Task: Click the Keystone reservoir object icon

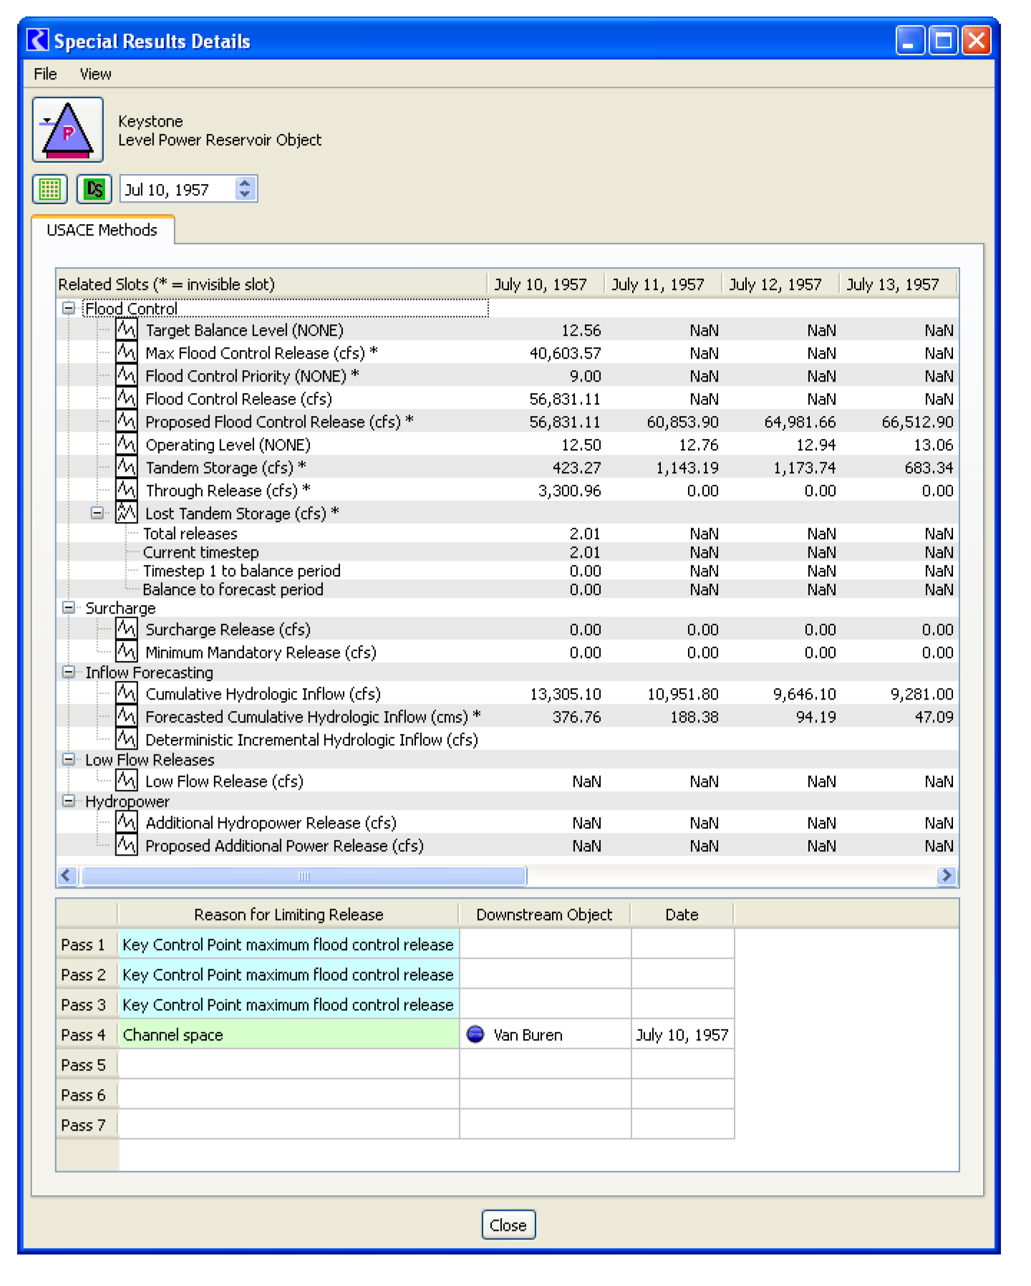Action: pos(67,130)
